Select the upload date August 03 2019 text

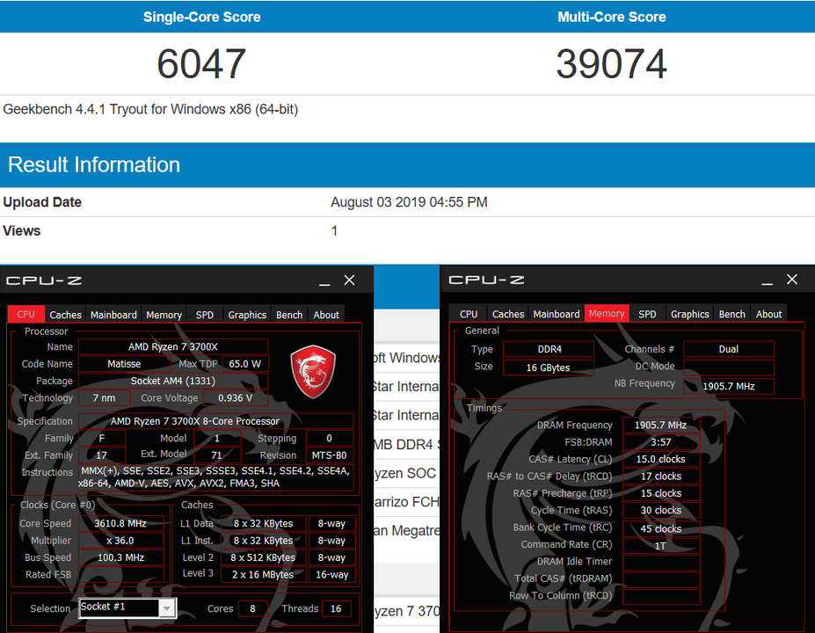pos(409,202)
